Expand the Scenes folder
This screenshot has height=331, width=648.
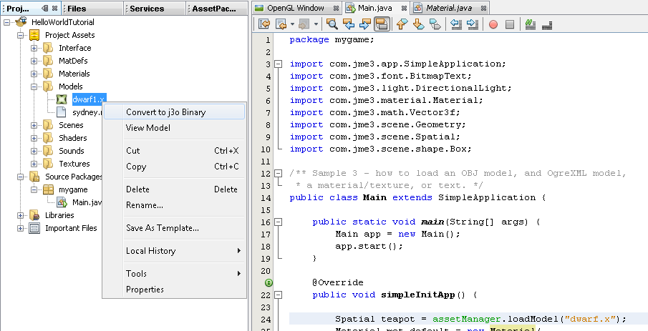click(x=34, y=125)
